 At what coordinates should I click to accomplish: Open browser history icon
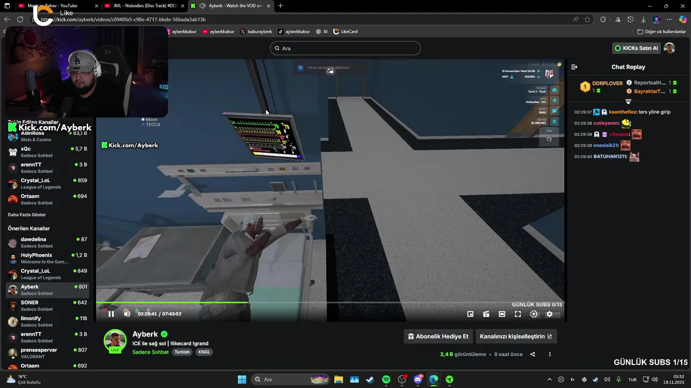(631, 19)
